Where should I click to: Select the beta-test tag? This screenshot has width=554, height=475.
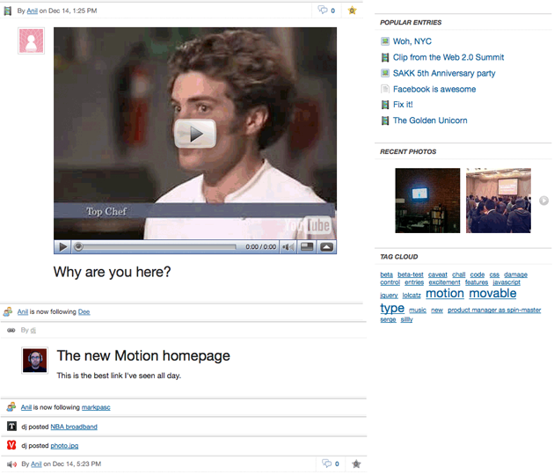pos(410,274)
